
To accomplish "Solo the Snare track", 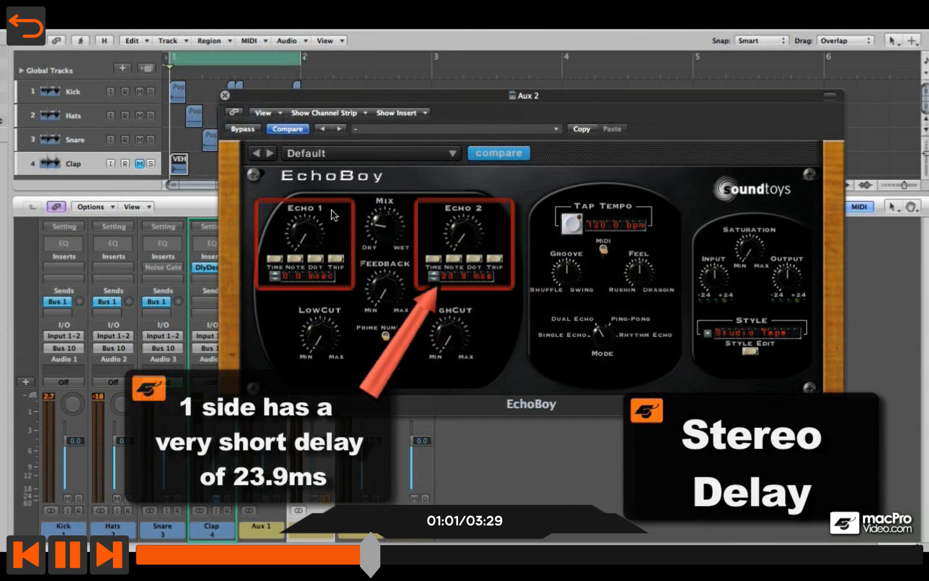I will (x=151, y=139).
